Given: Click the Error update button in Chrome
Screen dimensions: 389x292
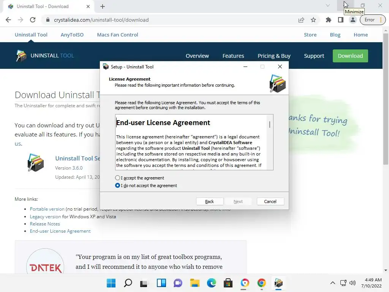Looking at the screenshot, I should pos(373,20).
